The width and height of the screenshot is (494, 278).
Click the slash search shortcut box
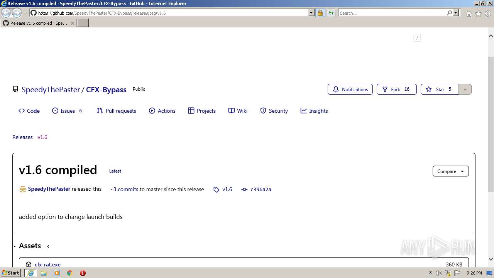pos(417,38)
